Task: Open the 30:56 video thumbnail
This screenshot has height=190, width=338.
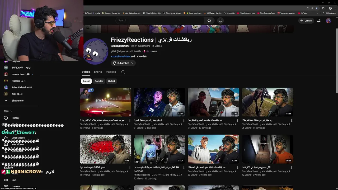Action: coord(267,149)
